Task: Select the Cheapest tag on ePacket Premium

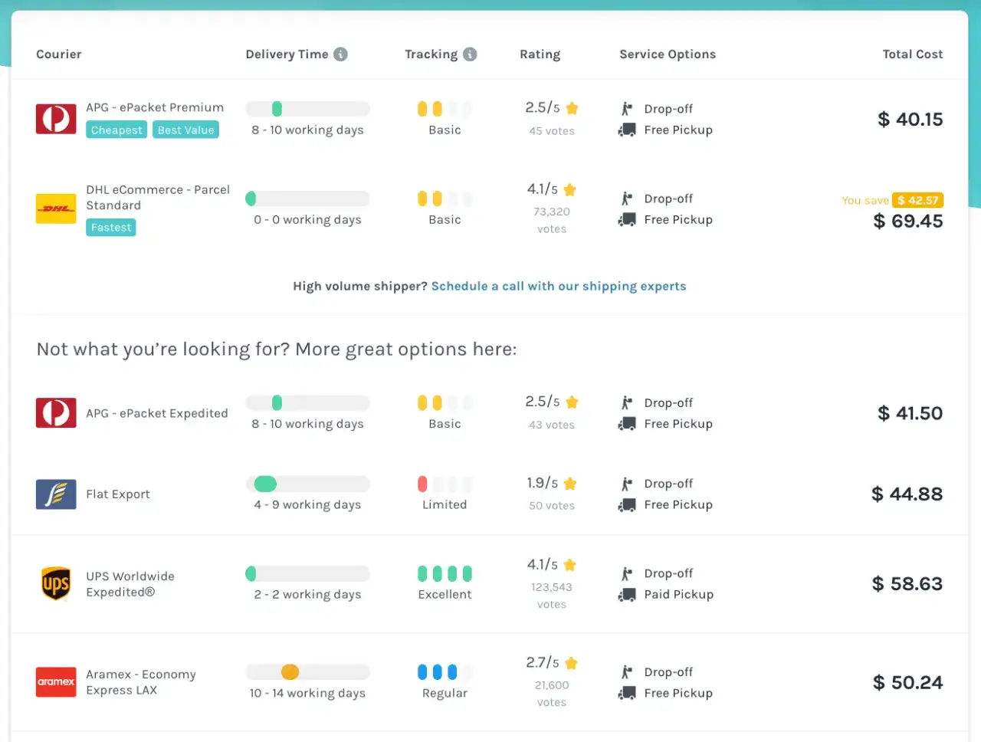Action: [x=116, y=130]
